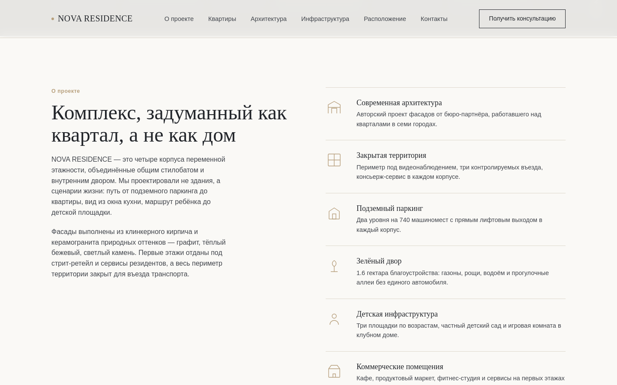Click the description about Два уровня на 740 машиномест
Viewport: 617px width, 385px height.
tap(449, 225)
